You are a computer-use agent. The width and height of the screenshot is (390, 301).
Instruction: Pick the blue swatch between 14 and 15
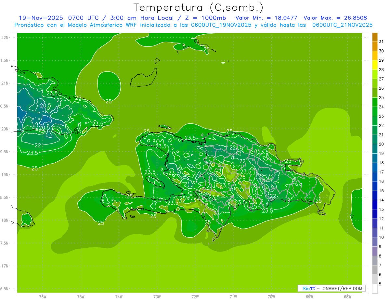[x=375, y=195]
